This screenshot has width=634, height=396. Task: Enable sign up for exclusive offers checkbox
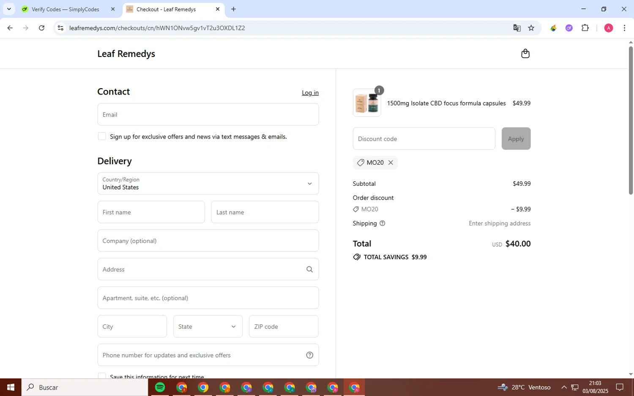[102, 136]
